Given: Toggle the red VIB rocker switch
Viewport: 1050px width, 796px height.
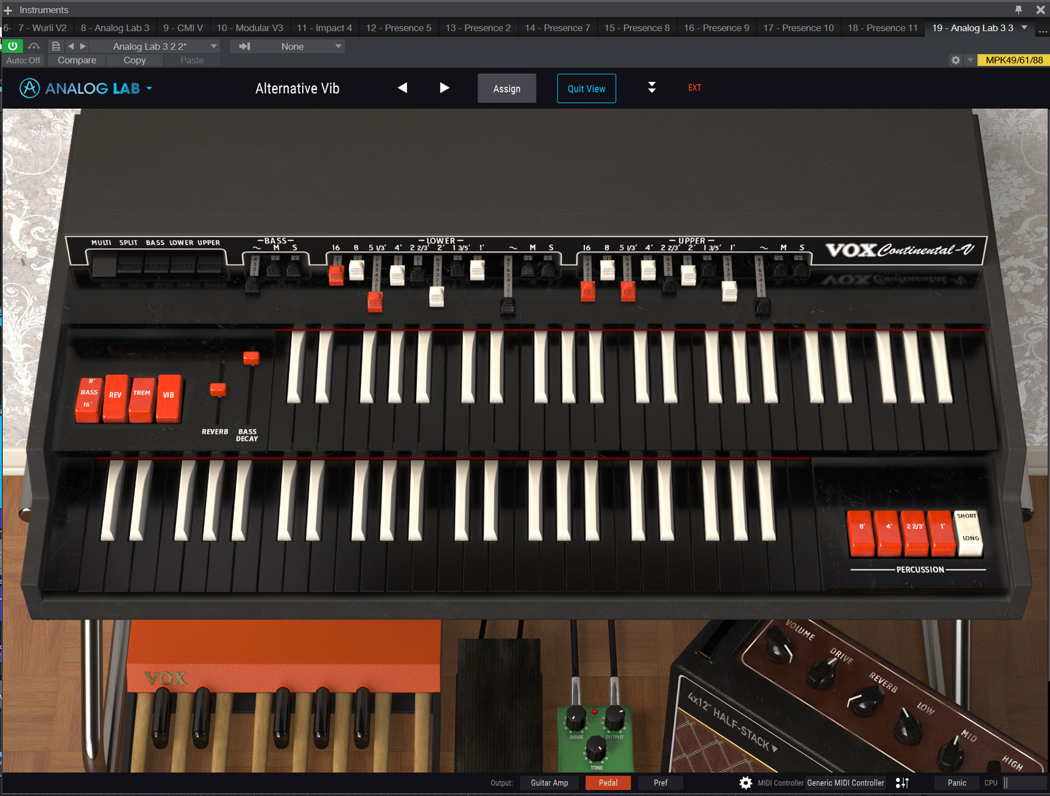Looking at the screenshot, I should point(168,398).
